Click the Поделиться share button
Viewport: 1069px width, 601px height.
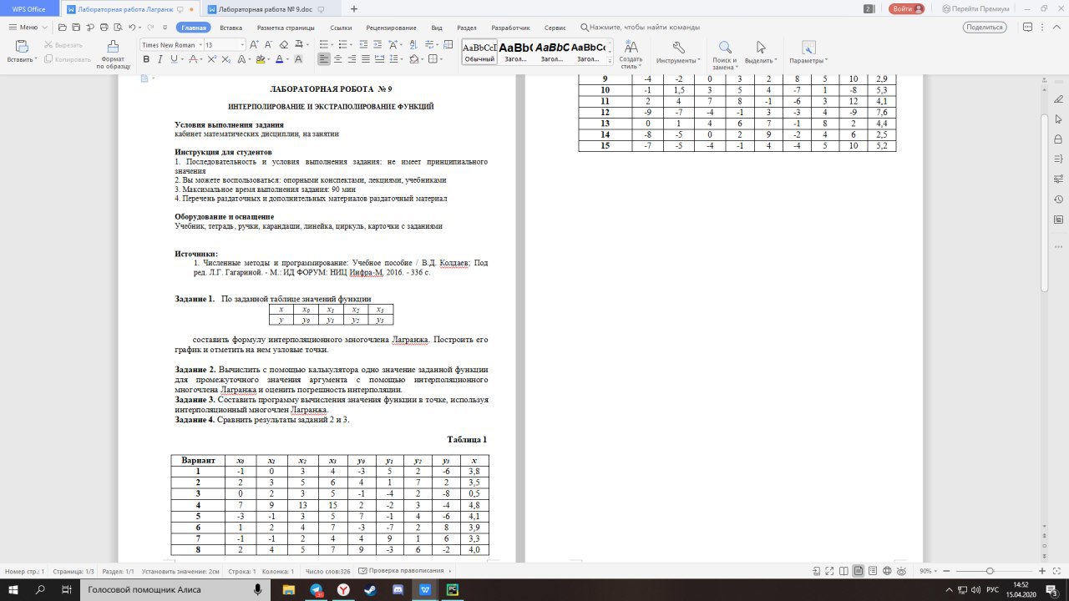click(x=984, y=28)
